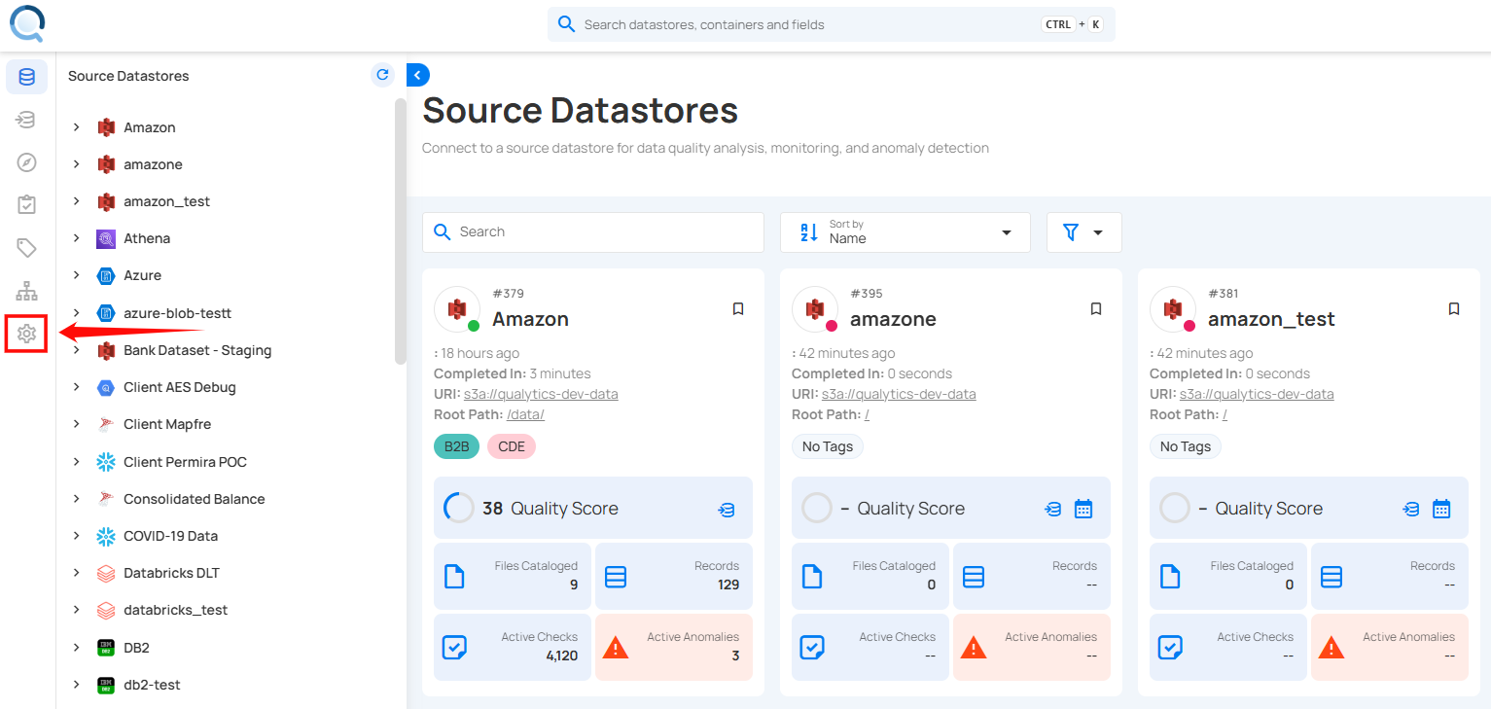
Task: Click the /data/ root path link
Action: (525, 414)
